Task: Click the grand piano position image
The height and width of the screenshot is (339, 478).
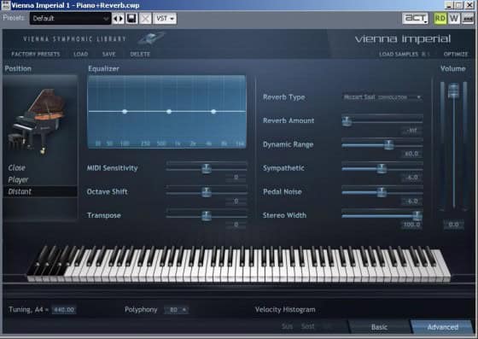Action: 38,121
